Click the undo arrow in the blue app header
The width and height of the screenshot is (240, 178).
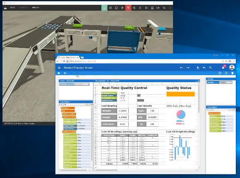click(x=181, y=68)
